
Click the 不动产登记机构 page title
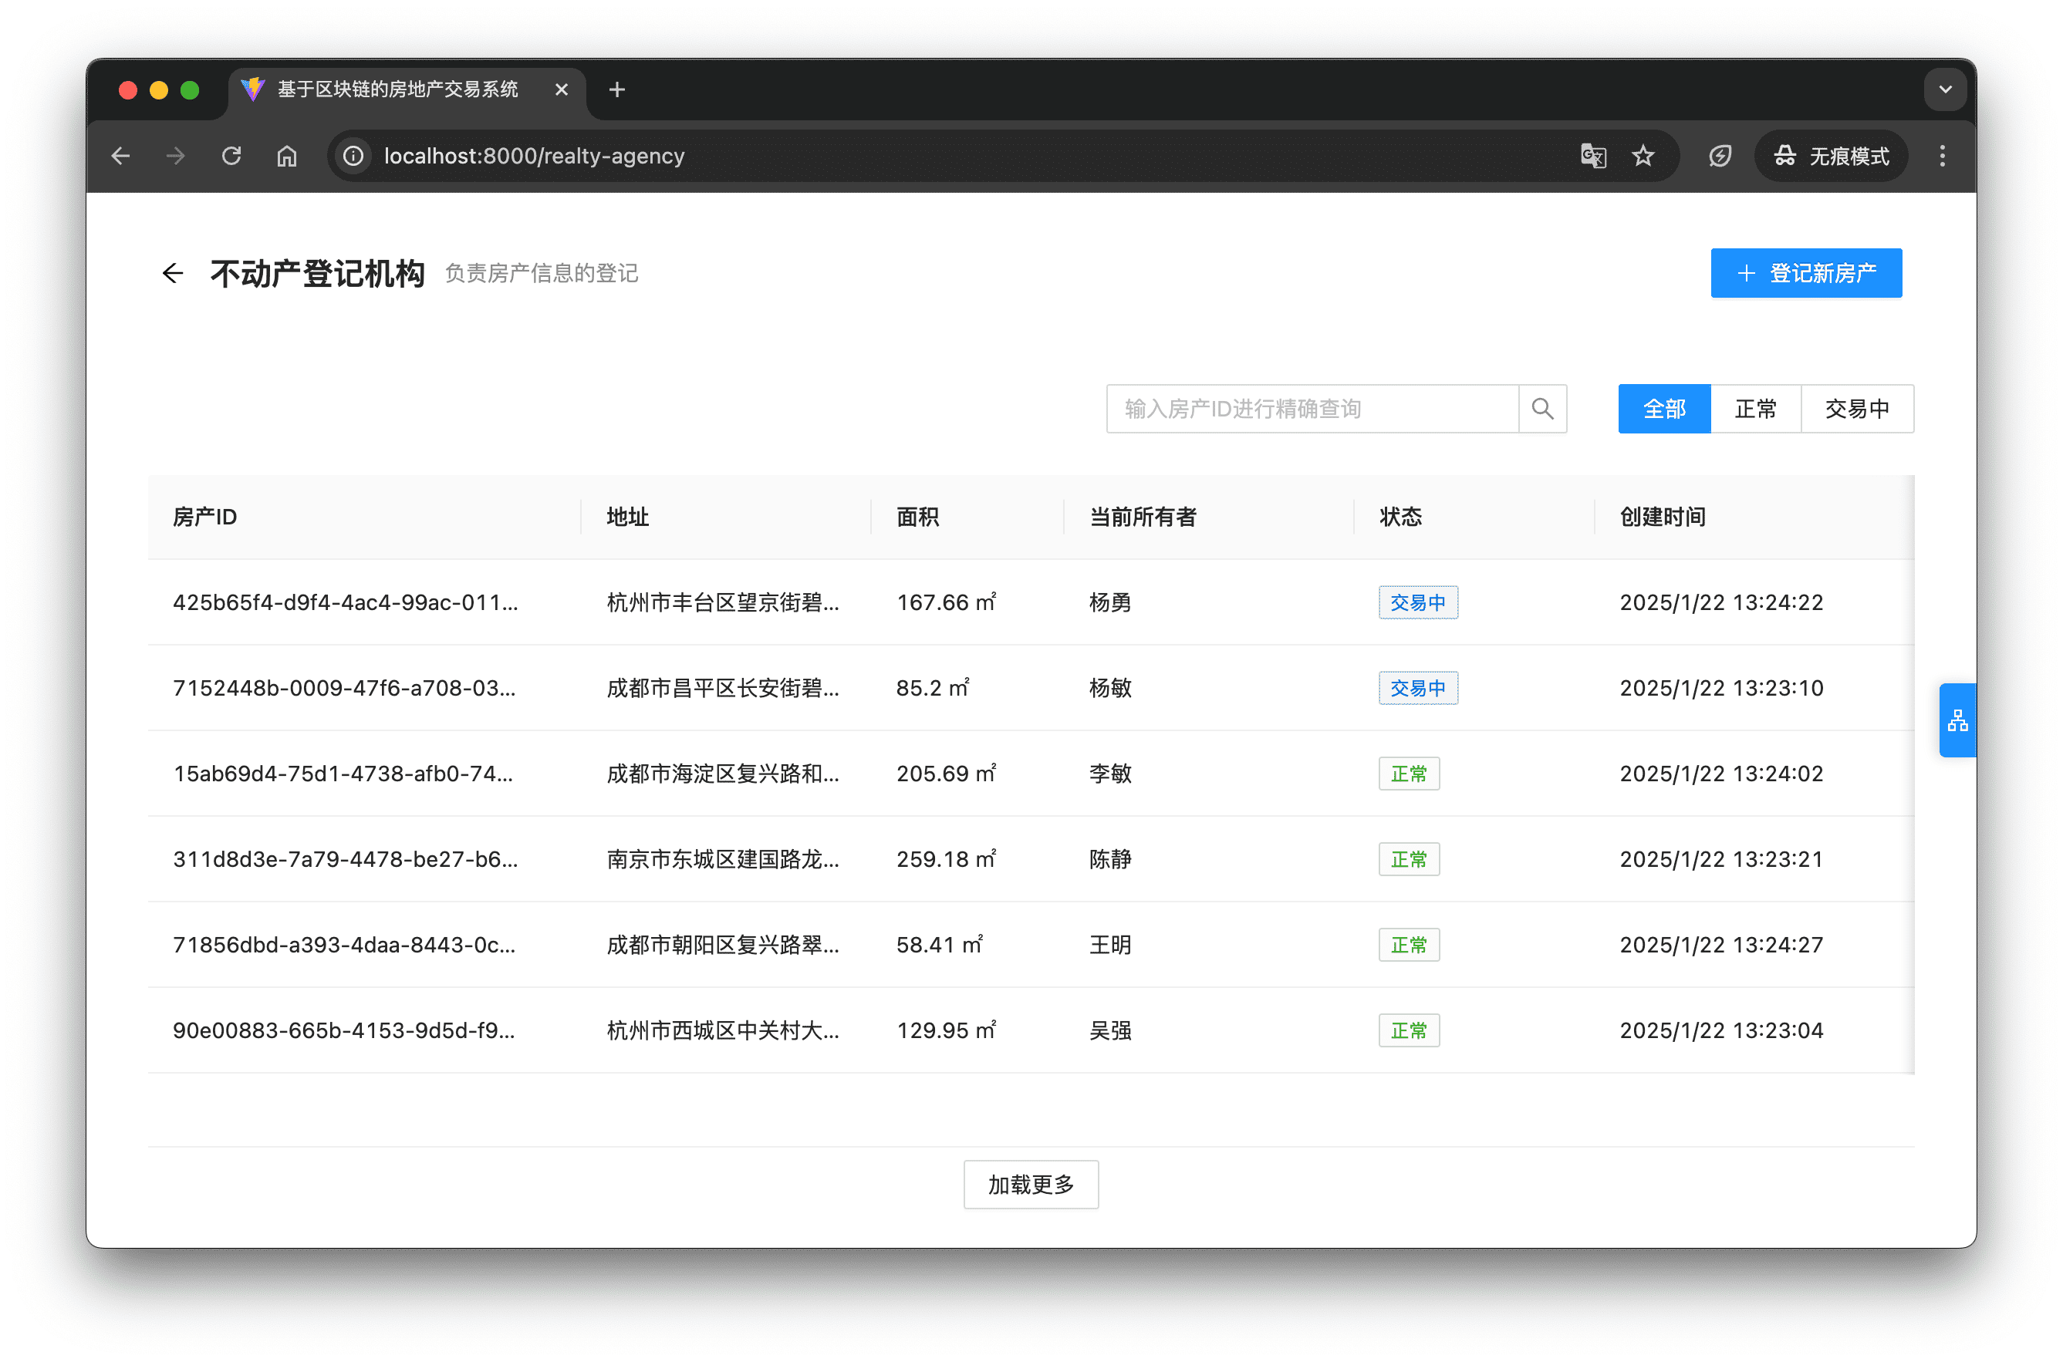(x=318, y=274)
